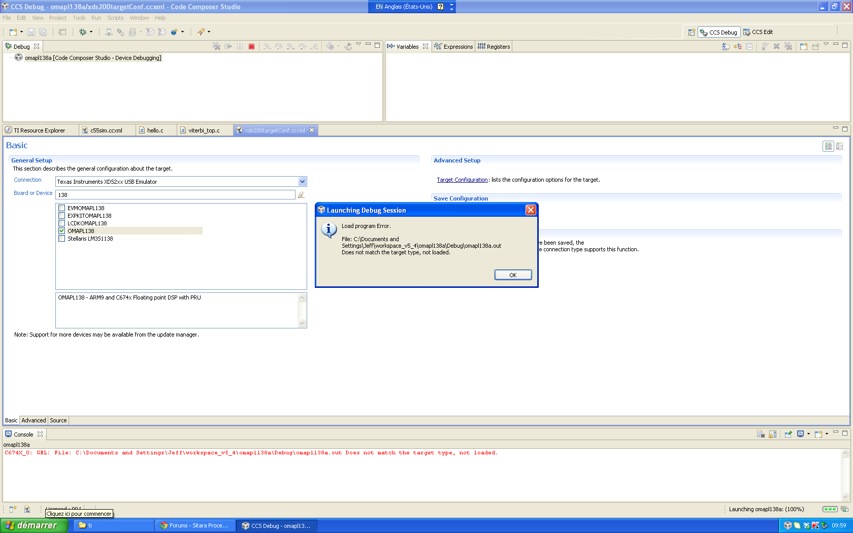Open the Debug view menu triangle

[358, 45]
